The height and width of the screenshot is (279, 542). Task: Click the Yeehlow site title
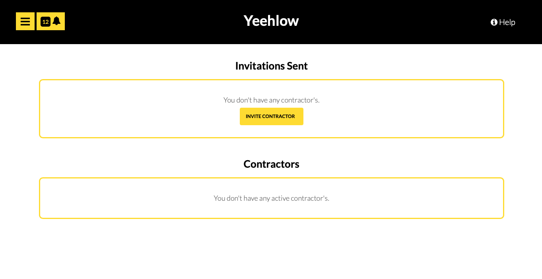tap(271, 21)
